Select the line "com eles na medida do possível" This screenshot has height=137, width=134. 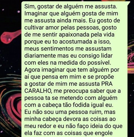[x=68, y=63]
